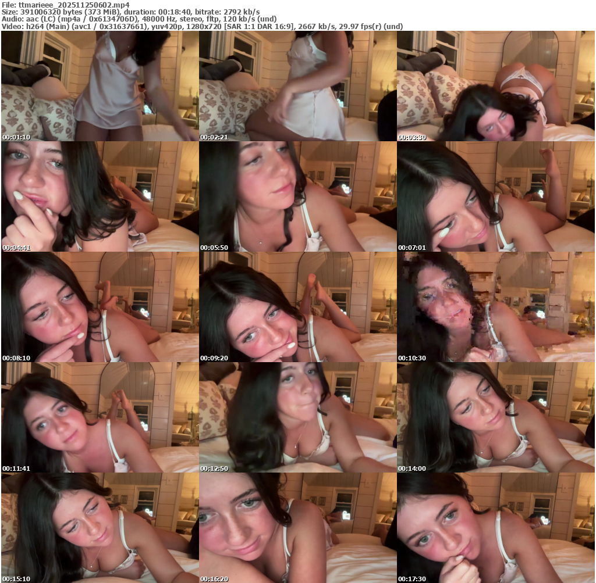The width and height of the screenshot is (596, 583).
Task: Choose the glitched frame stamped 00:10:30
Action: click(496, 307)
